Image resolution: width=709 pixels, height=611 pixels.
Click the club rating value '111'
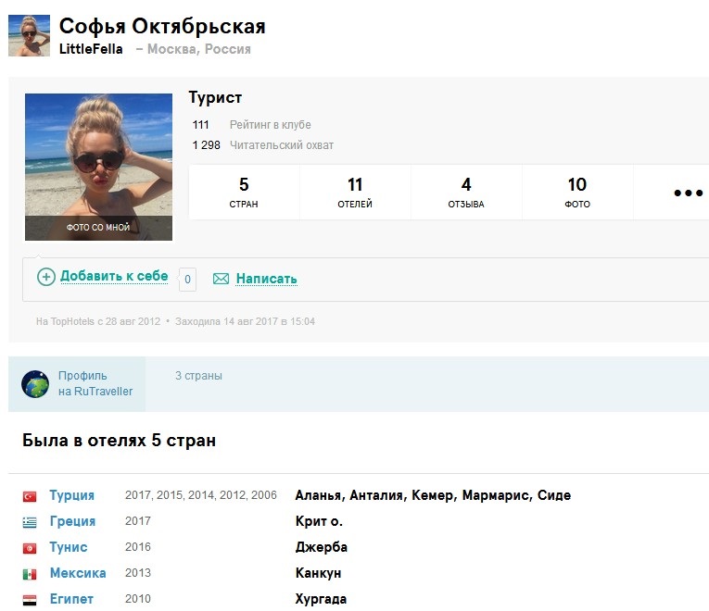coord(201,125)
